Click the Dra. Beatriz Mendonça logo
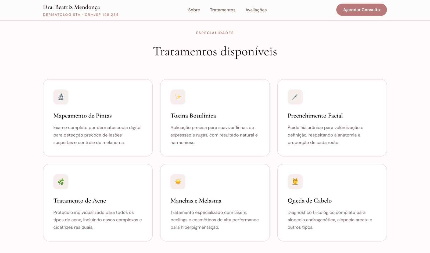The width and height of the screenshot is (430, 253). (x=71, y=7)
